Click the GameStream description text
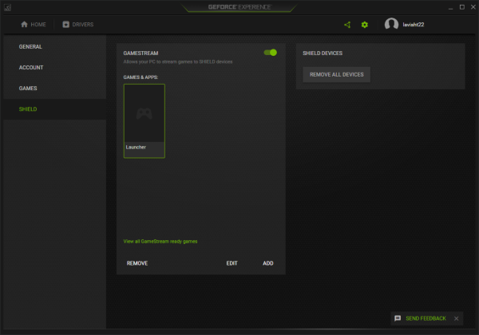This screenshot has width=479, height=335. [x=178, y=61]
